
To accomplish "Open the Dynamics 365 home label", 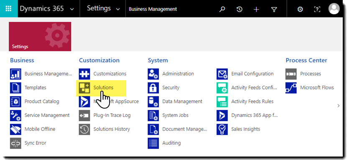I will (x=42, y=8).
